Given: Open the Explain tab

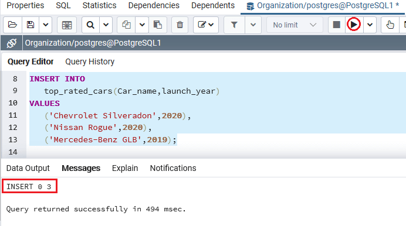Looking at the screenshot, I should pyautogui.click(x=125, y=168).
